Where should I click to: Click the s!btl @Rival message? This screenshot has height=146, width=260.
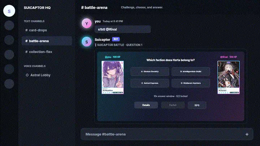(123, 29)
